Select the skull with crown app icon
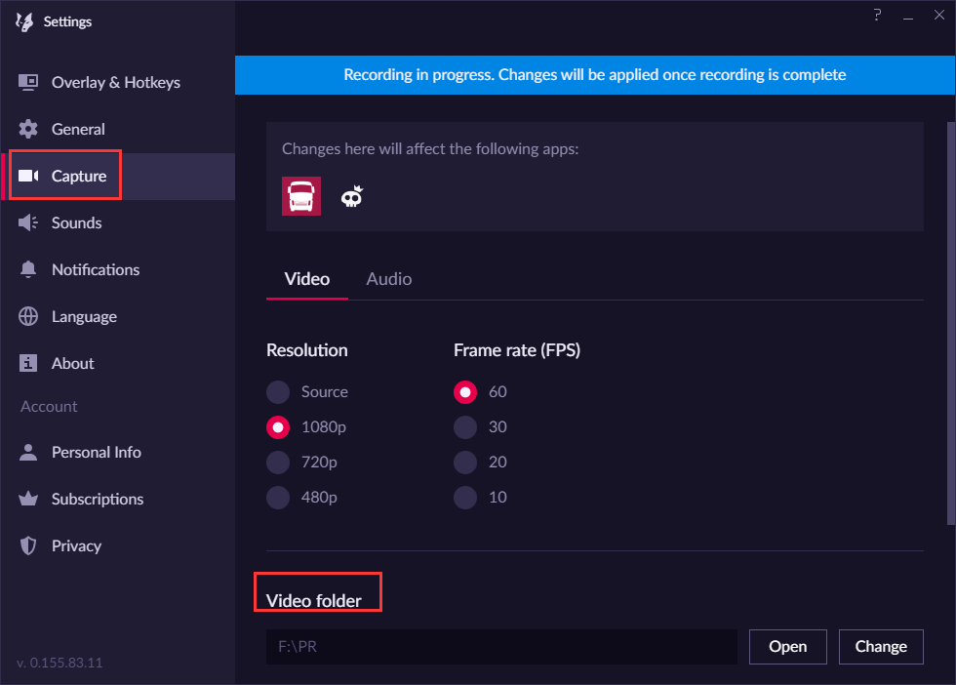This screenshot has width=956, height=685. pos(352,197)
